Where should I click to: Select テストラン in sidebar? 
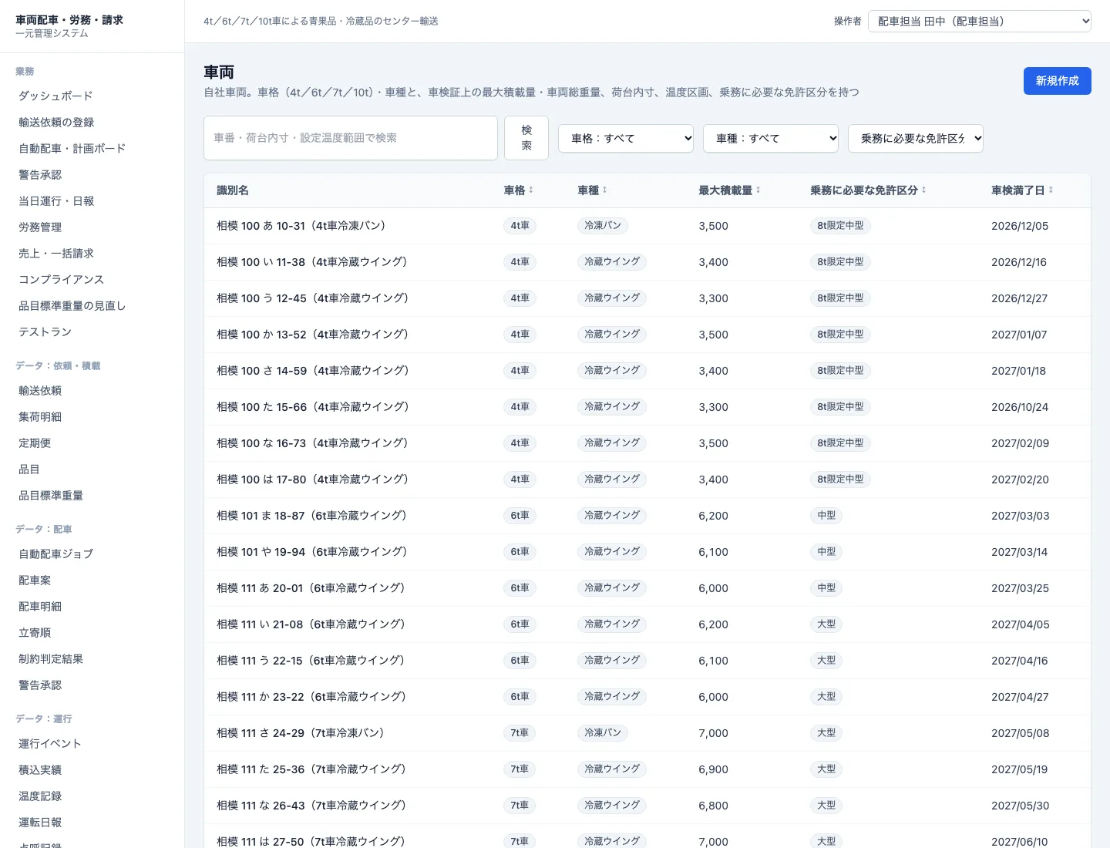pyautogui.click(x=45, y=332)
